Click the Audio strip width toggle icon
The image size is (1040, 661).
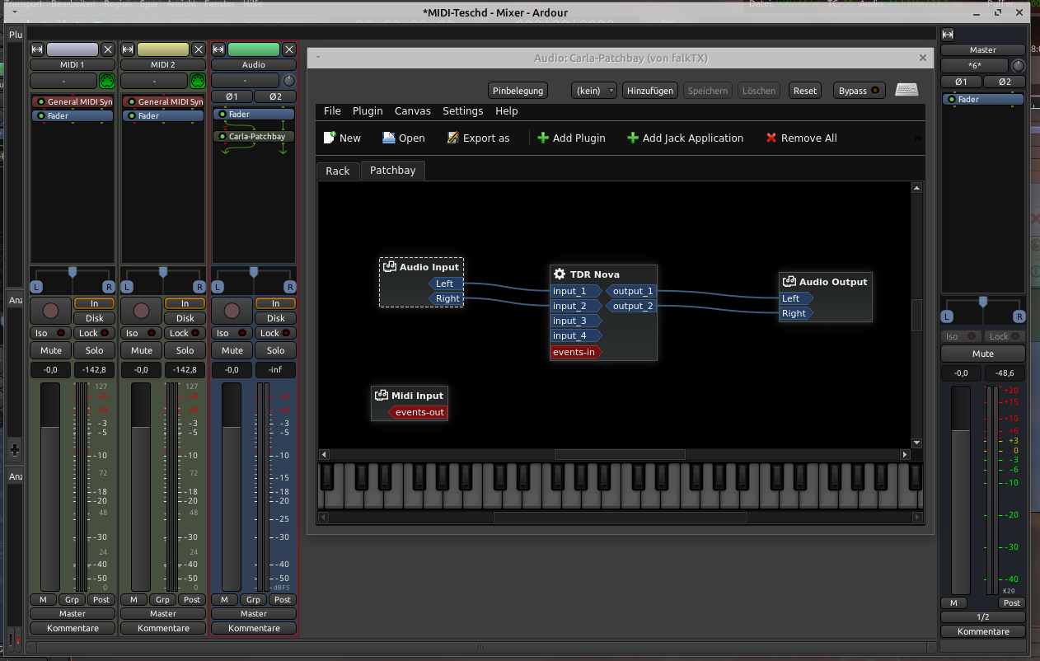[x=218, y=49]
